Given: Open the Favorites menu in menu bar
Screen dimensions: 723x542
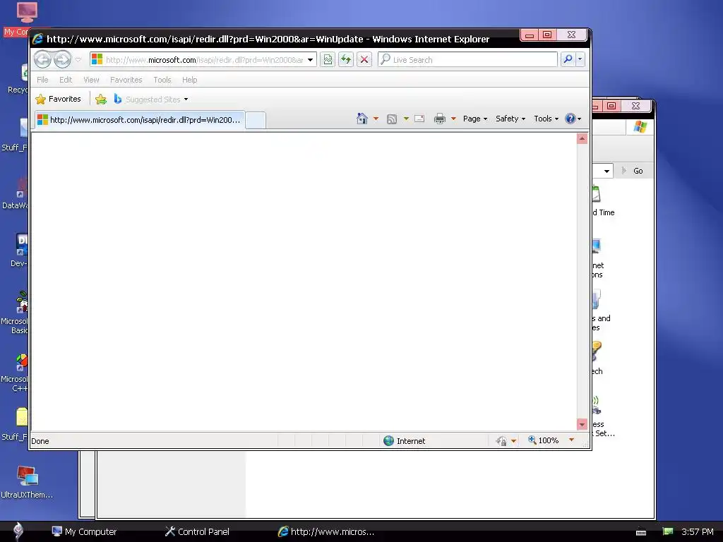Looking at the screenshot, I should [x=126, y=80].
